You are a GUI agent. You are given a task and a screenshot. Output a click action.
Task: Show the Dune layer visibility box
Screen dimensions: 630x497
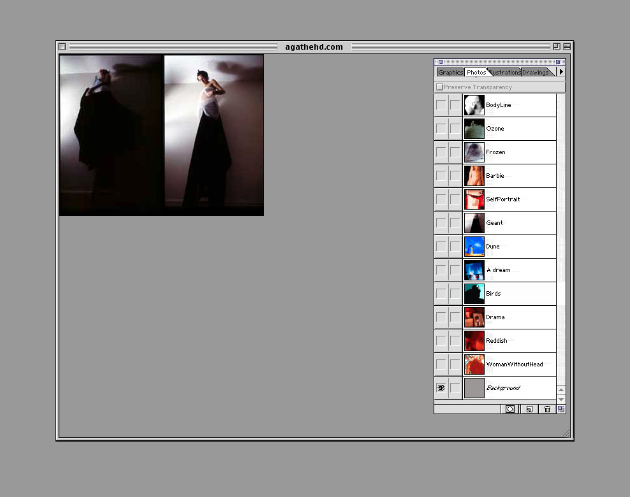(441, 247)
